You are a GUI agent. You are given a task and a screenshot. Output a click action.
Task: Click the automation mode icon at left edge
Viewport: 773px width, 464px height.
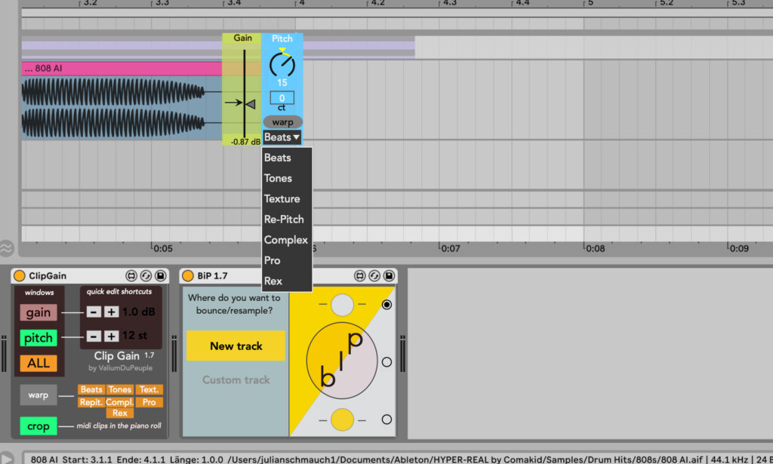[x=6, y=248]
